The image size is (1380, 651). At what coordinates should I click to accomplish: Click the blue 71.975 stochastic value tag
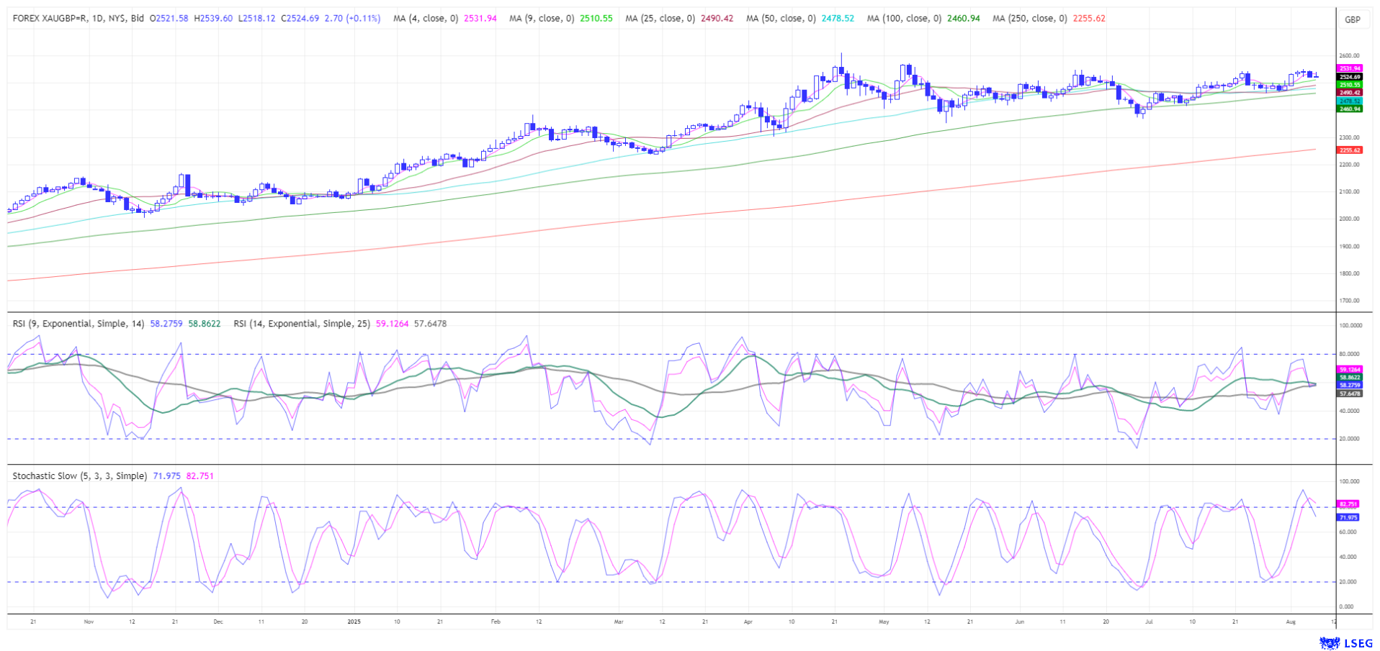[x=1348, y=517]
